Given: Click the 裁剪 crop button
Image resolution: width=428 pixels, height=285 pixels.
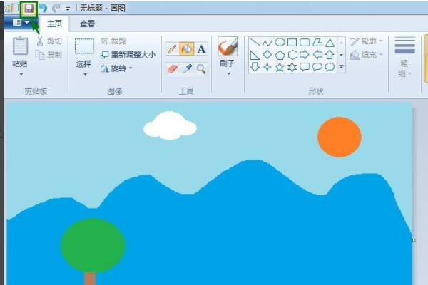Looking at the screenshot, I should point(113,41).
